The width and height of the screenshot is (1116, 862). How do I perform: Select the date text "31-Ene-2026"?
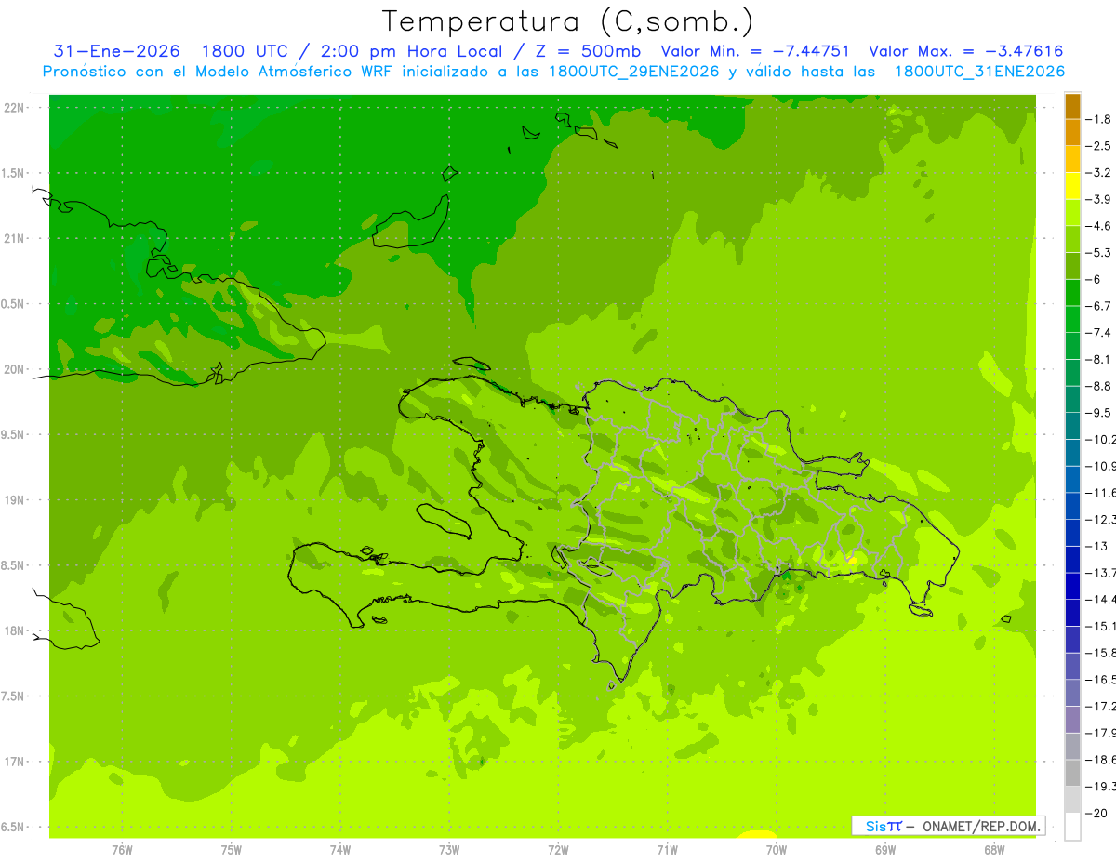point(116,51)
